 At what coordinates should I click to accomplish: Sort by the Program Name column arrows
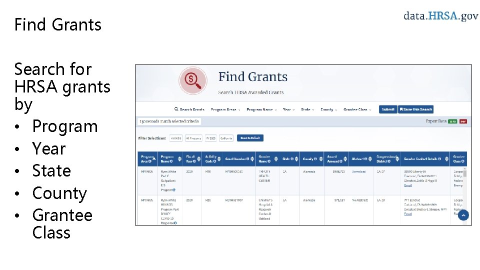coord(179,159)
